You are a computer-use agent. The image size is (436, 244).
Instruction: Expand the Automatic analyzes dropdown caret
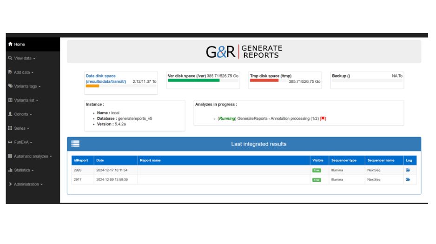(51, 157)
